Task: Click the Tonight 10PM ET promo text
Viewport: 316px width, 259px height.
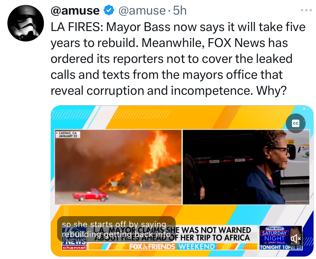Action: [281, 247]
